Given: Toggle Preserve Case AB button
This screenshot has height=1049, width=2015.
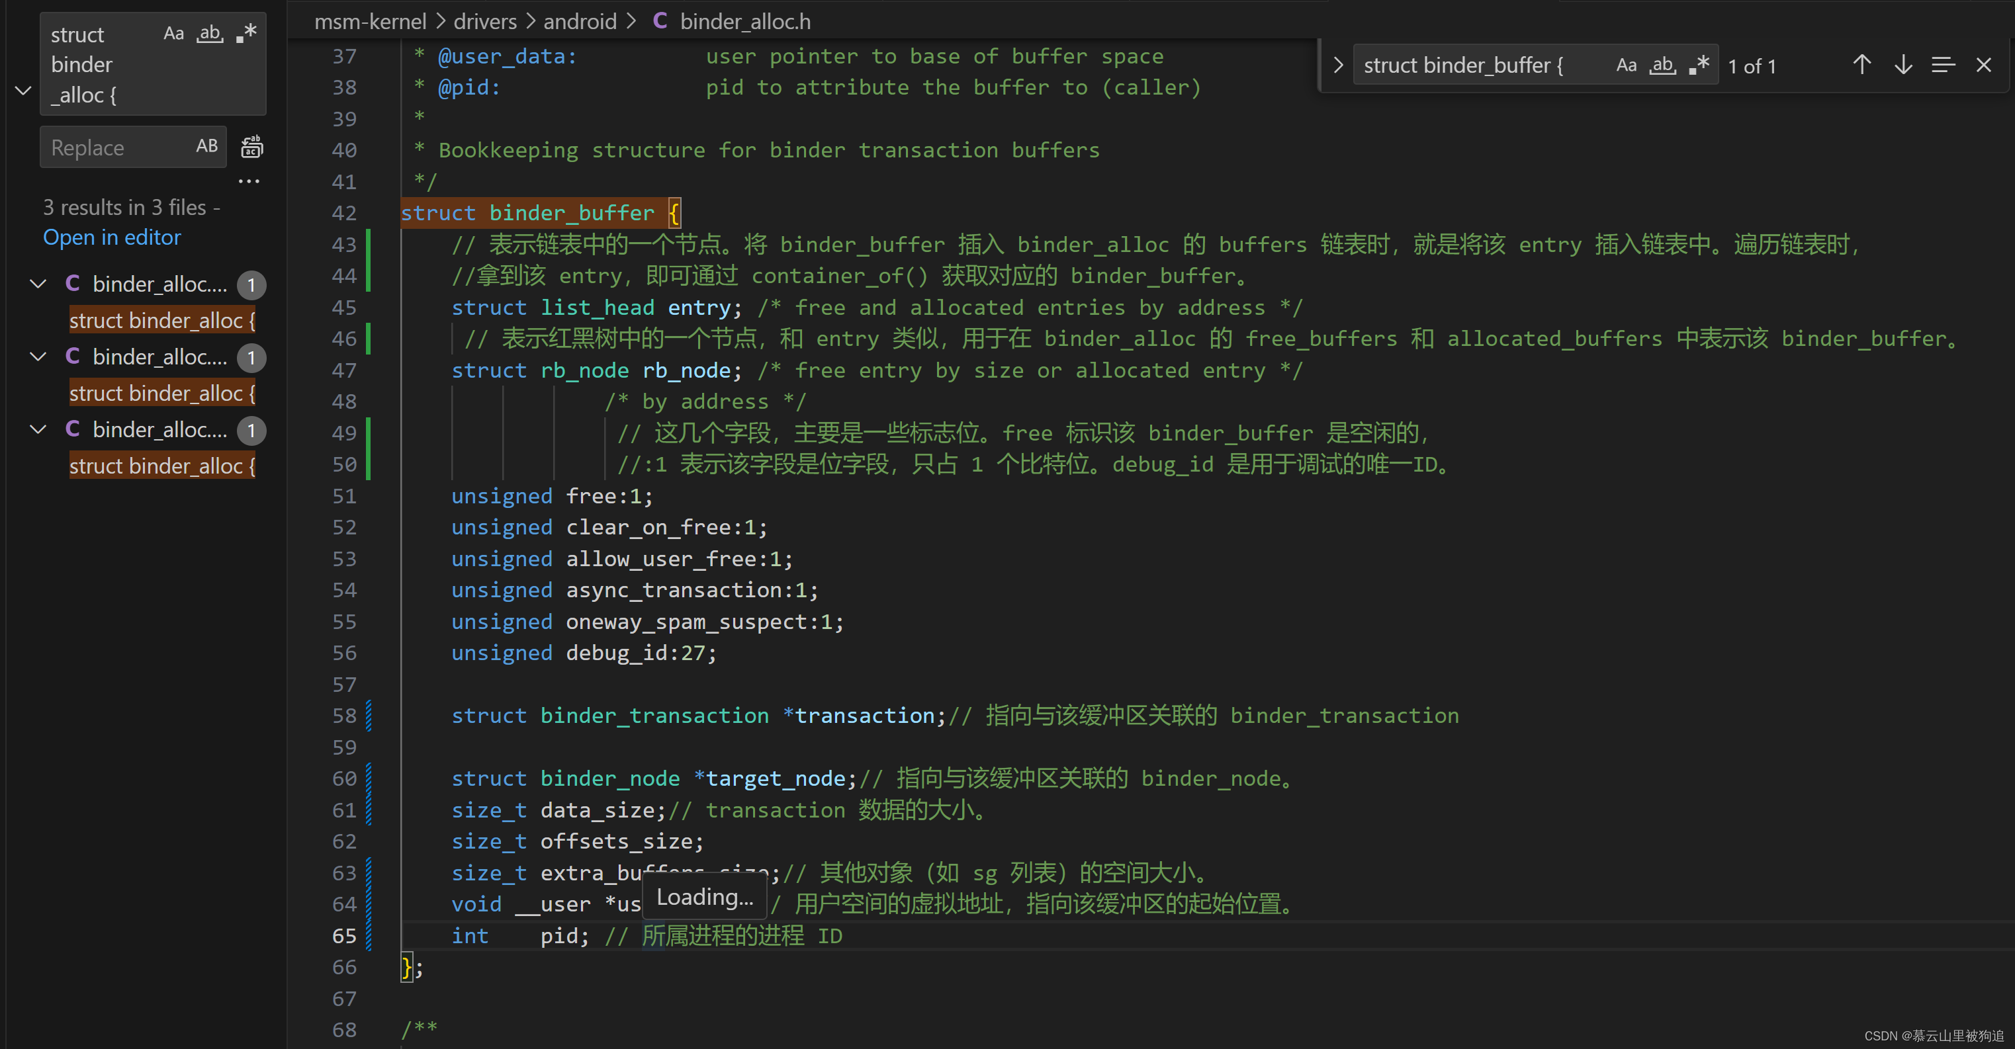Looking at the screenshot, I should point(206,146).
